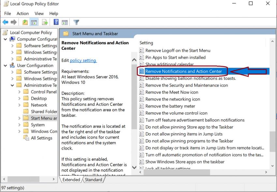Select Do not allow pinning programs to Taskbar
This screenshot has width=277, height=192.
(x=189, y=141)
